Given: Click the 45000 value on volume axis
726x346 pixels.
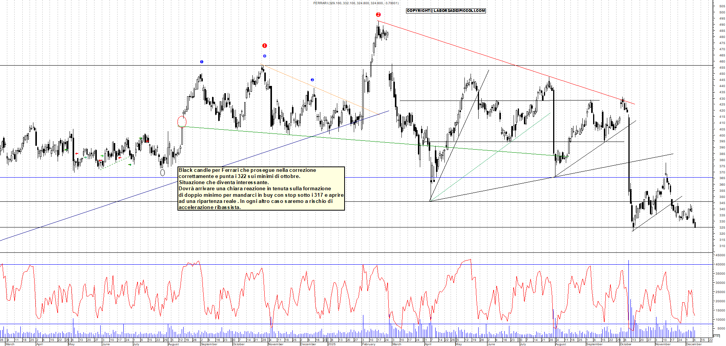Looking at the screenshot, I should click(x=720, y=255).
